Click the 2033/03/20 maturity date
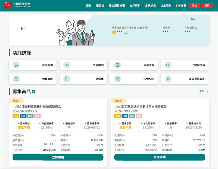 pos(97,140)
